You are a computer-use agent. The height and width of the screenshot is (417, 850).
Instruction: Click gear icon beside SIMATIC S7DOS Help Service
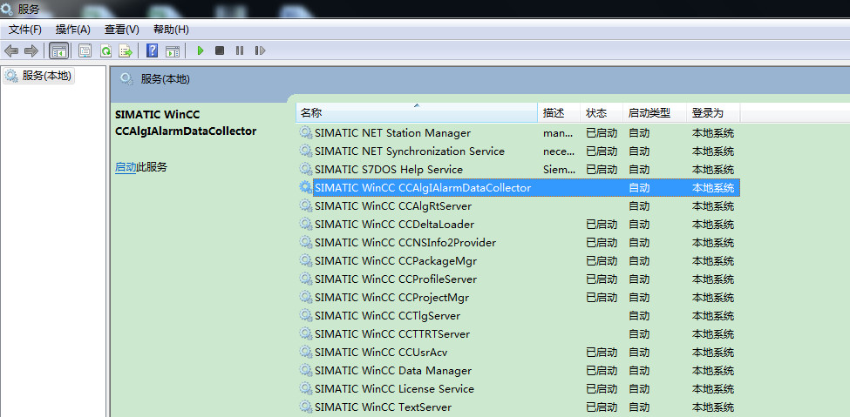tap(306, 170)
